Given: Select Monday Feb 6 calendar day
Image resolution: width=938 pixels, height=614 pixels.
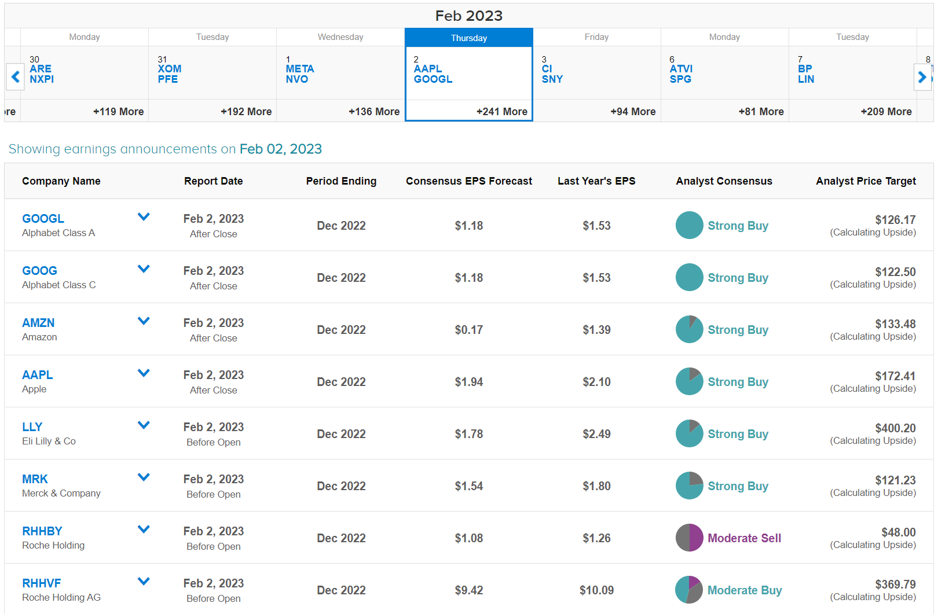Looking at the screenshot, I should click(x=724, y=75).
